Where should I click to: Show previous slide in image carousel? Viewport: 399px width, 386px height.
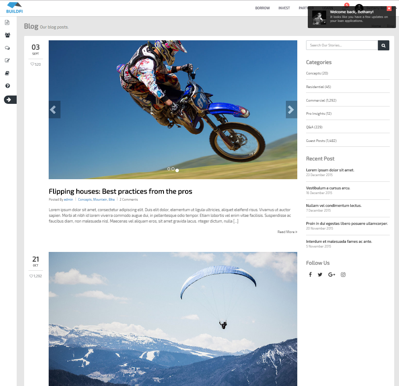point(54,110)
